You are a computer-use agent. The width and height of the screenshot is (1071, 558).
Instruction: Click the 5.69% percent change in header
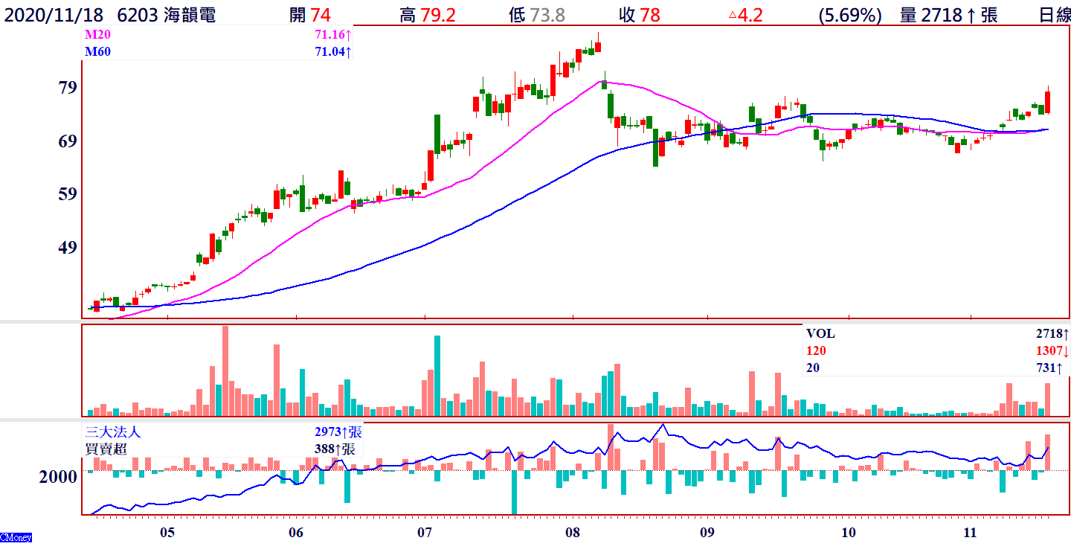[849, 15]
